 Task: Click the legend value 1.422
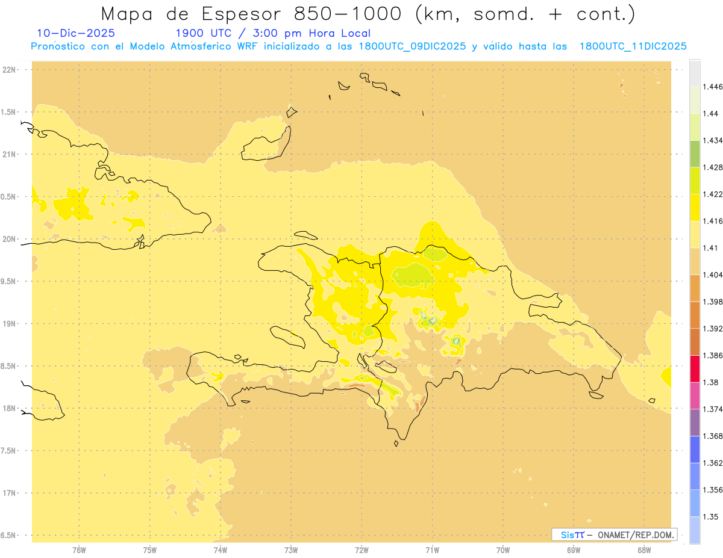(x=712, y=194)
